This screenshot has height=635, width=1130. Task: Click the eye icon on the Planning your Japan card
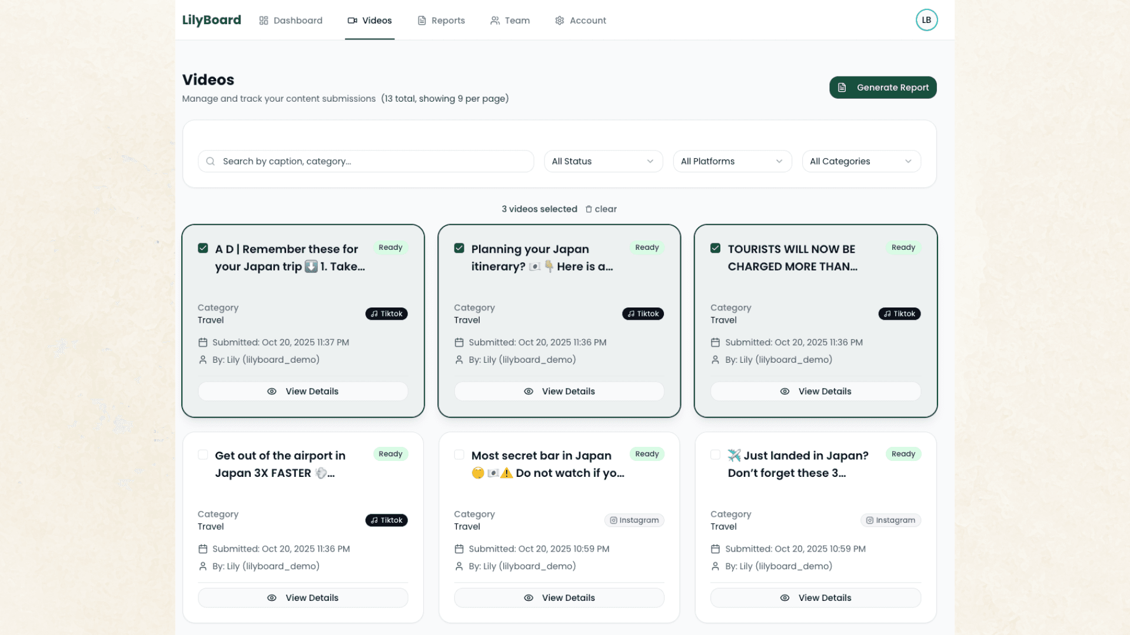tap(529, 392)
